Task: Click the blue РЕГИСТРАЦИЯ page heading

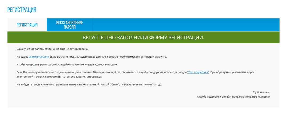Action: 22,10
